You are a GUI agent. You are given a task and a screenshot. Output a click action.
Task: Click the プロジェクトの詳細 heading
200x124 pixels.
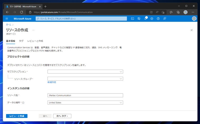click(18, 57)
